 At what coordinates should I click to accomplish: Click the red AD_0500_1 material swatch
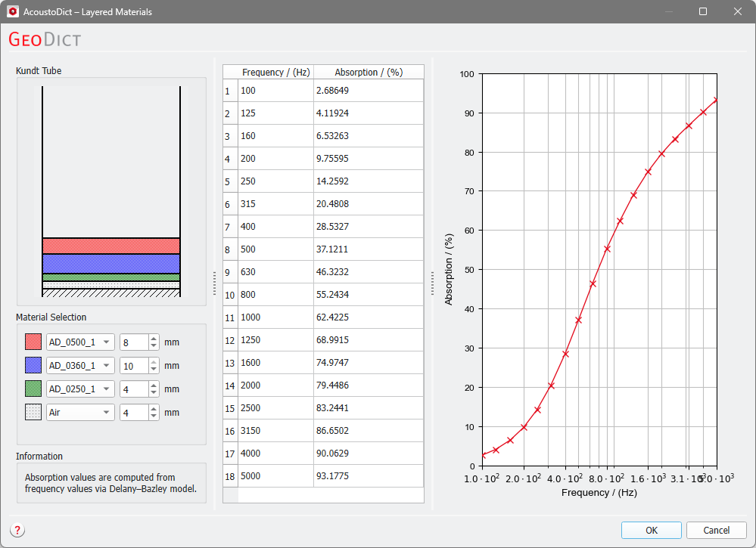click(33, 342)
